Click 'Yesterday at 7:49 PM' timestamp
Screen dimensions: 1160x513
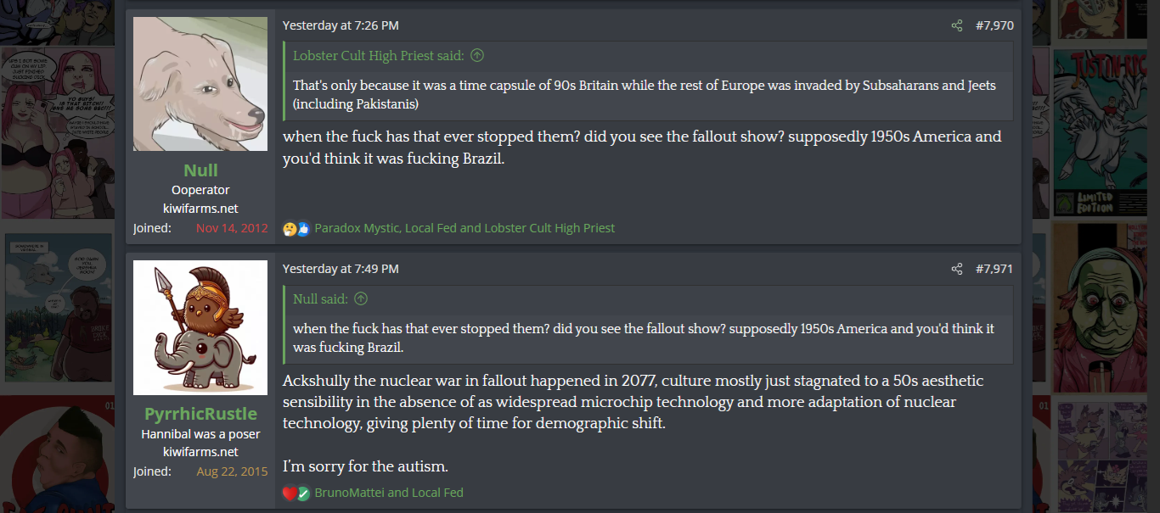(341, 269)
